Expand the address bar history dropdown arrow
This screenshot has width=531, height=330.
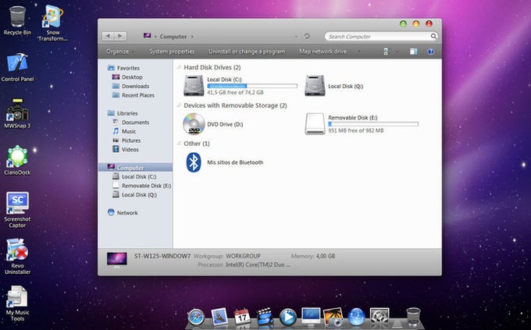[x=296, y=36]
